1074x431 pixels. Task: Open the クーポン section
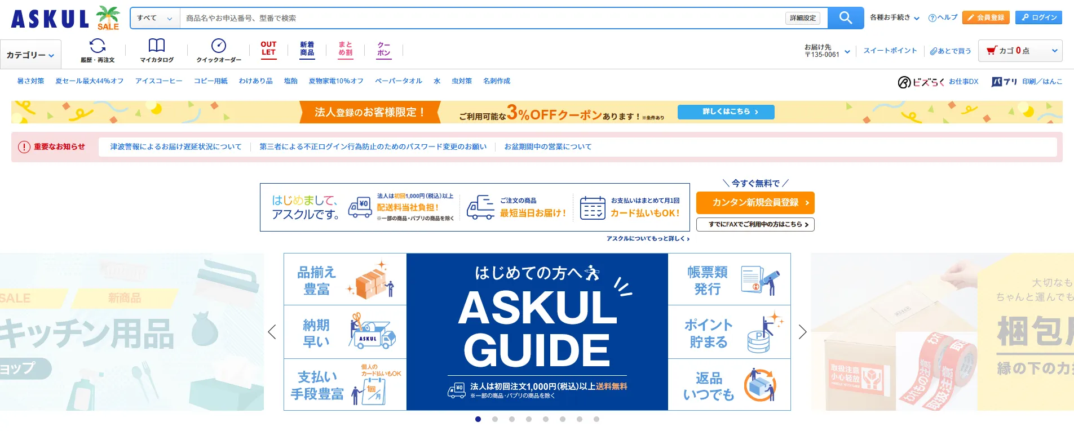tap(384, 49)
